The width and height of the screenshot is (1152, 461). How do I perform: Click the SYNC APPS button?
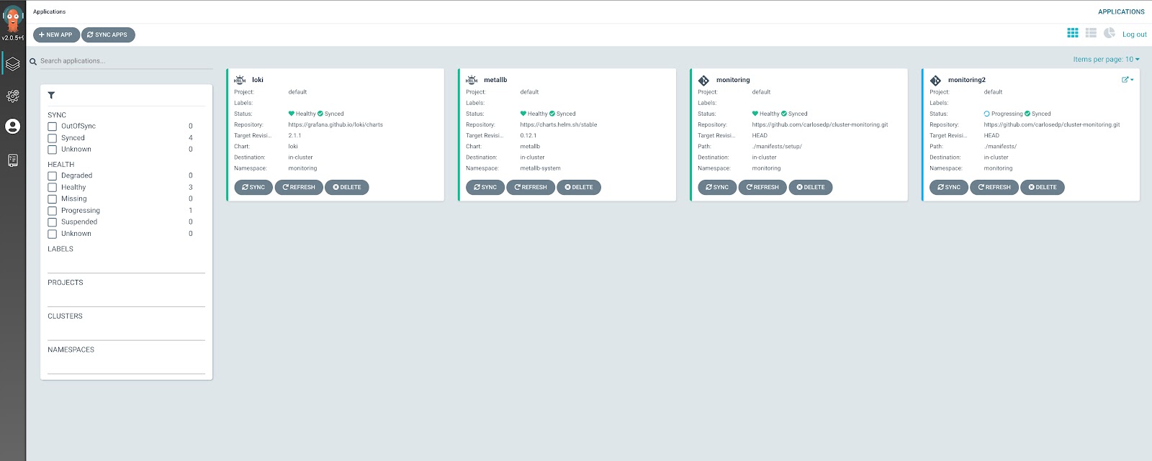108,35
